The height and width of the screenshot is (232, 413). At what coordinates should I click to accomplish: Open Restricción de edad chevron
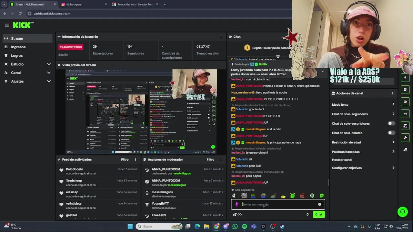393,142
